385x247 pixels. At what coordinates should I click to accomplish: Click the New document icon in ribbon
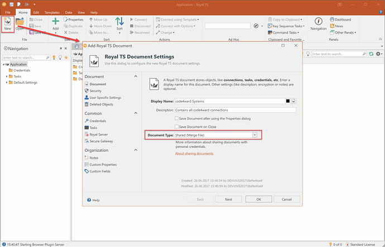pyautogui.click(x=8, y=21)
